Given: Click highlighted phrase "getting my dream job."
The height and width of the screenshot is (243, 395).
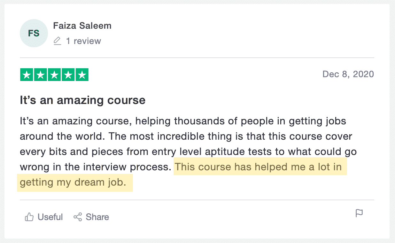Looking at the screenshot, I should coord(73,183).
